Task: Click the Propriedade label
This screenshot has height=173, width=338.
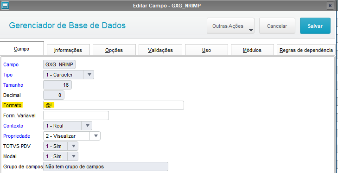Action: [x=17, y=136]
